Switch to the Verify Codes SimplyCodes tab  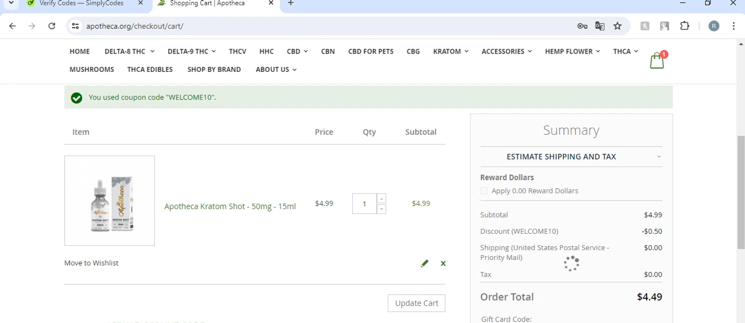tap(82, 3)
